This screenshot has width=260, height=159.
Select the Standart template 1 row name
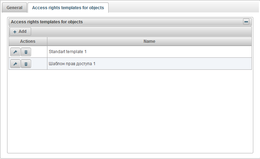[68, 52]
